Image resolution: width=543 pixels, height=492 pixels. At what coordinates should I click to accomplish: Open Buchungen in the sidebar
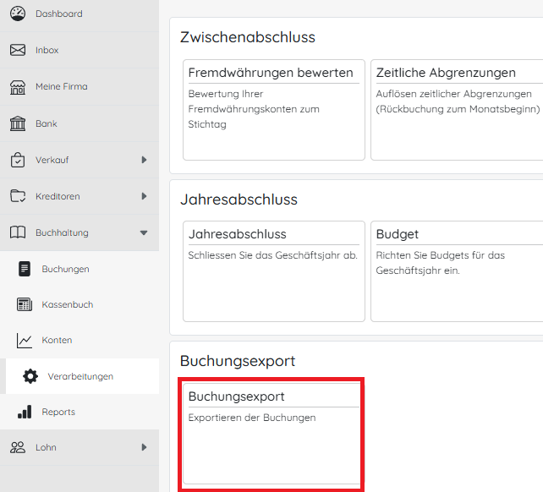65,269
